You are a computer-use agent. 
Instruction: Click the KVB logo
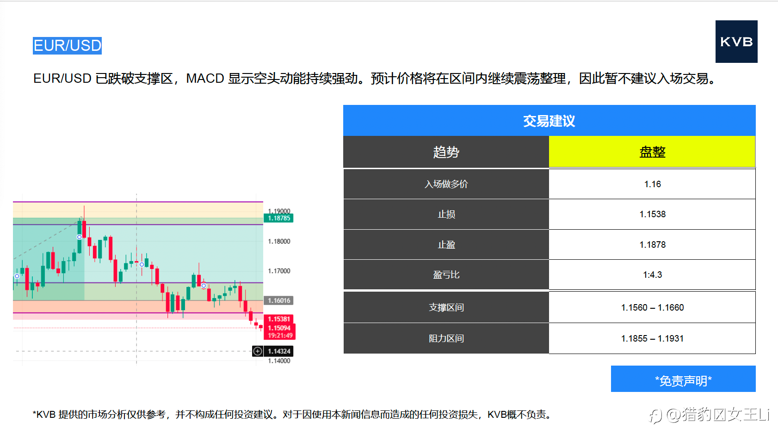(x=736, y=42)
